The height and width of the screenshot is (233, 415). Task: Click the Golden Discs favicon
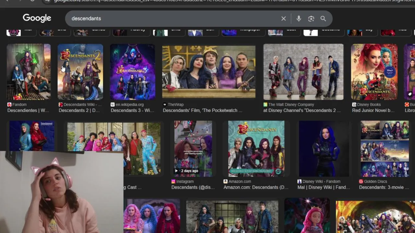click(x=361, y=182)
